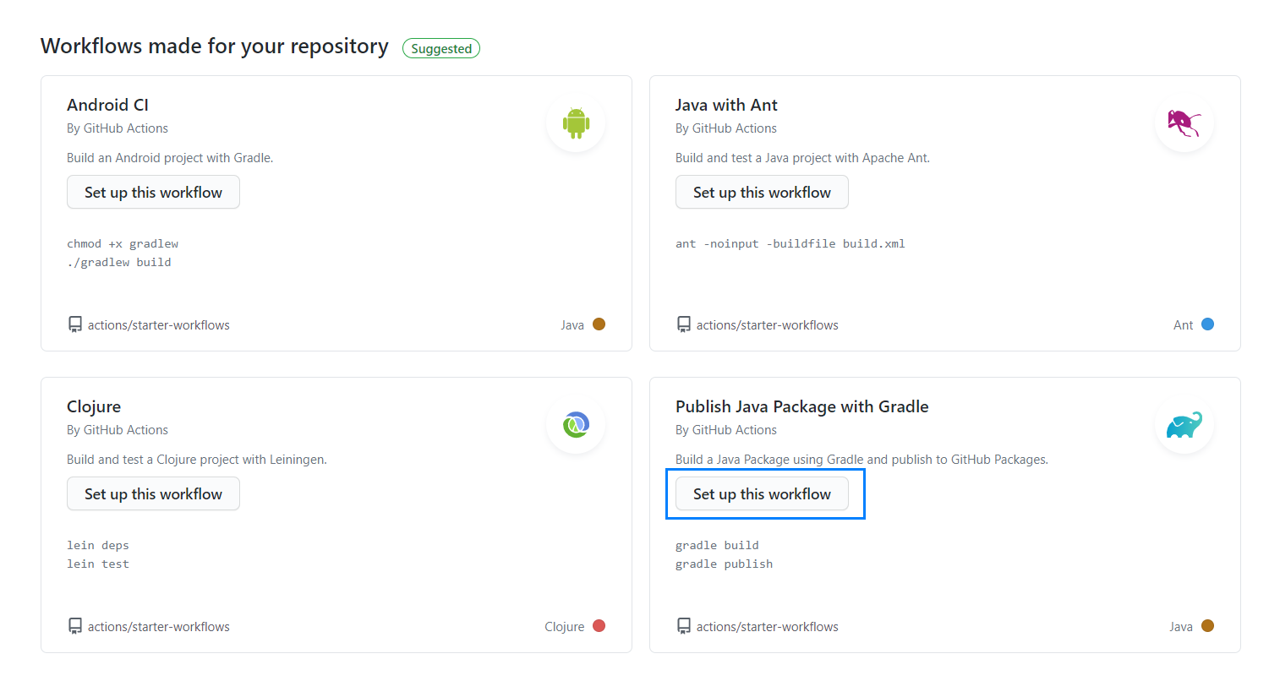Click 'gradle build' code line
The width and height of the screenshot is (1269, 681).
pyautogui.click(x=717, y=545)
